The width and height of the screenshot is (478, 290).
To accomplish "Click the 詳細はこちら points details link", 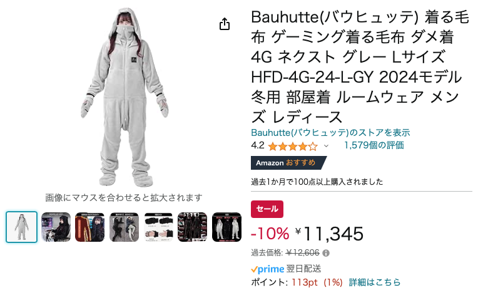I will point(375,282).
